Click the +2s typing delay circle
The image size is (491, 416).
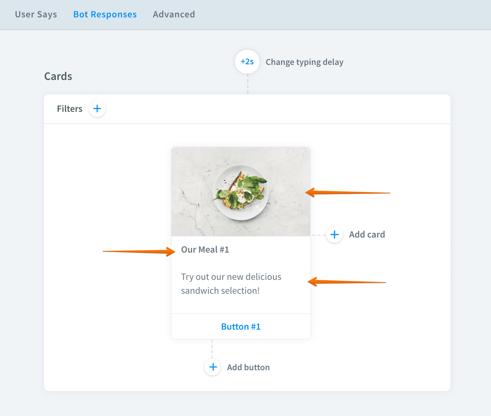[x=247, y=62]
